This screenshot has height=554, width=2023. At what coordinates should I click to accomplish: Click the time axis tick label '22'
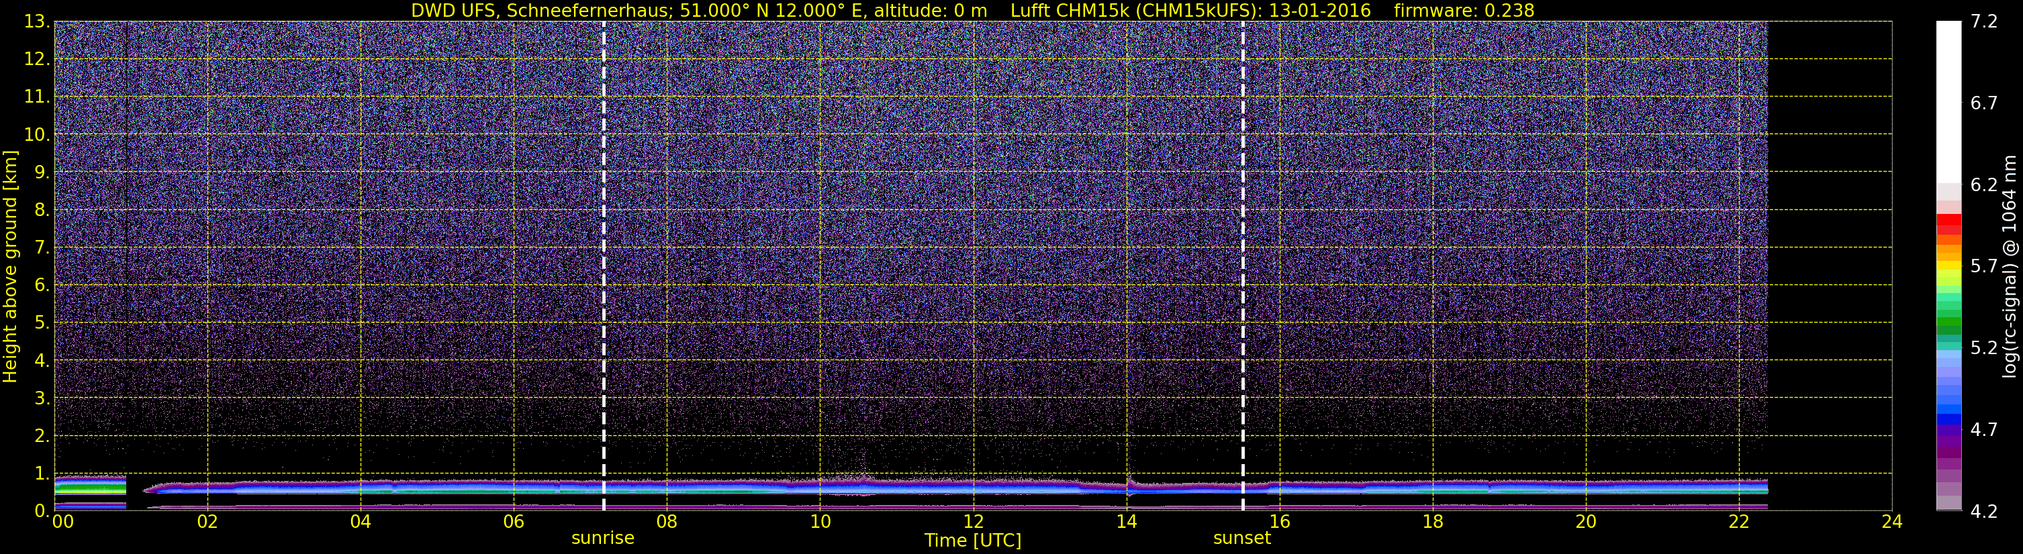click(1739, 522)
